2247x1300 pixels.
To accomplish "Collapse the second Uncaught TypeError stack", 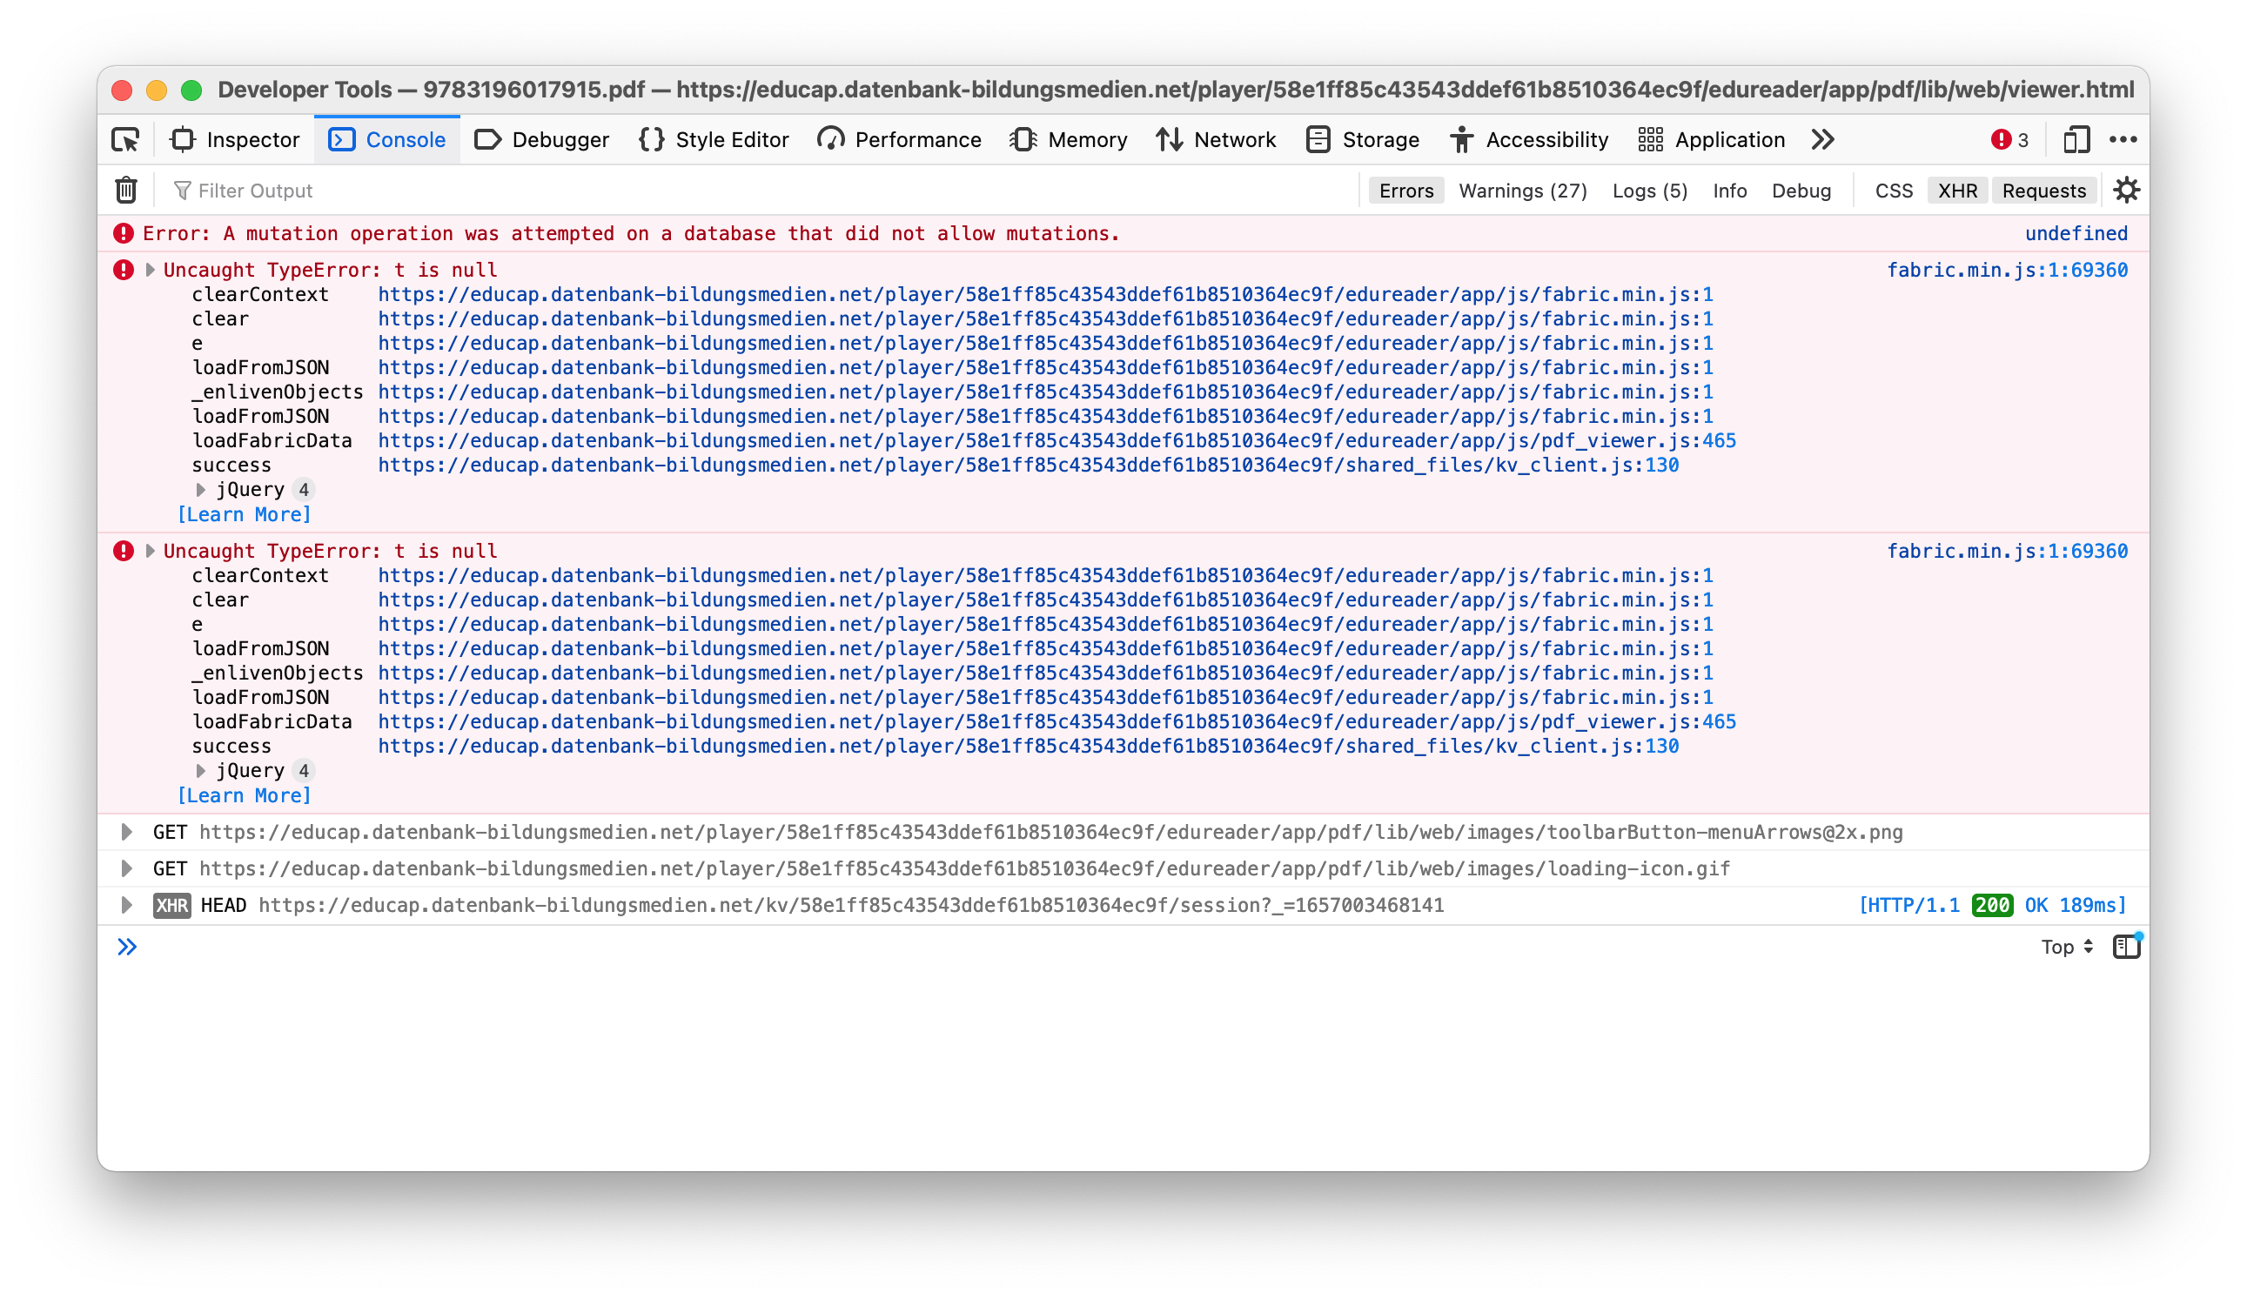I will click(x=151, y=551).
